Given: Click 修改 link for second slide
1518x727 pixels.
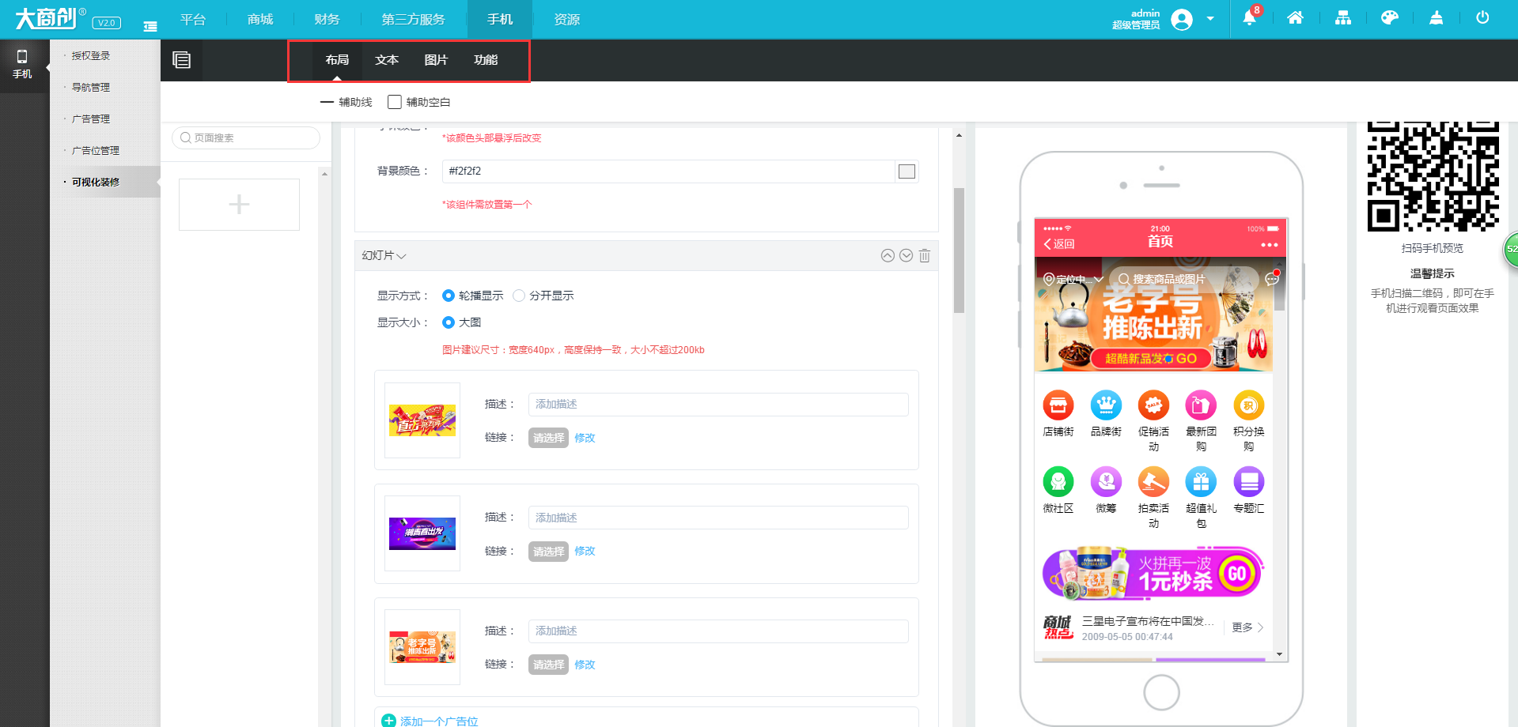Looking at the screenshot, I should [x=585, y=551].
